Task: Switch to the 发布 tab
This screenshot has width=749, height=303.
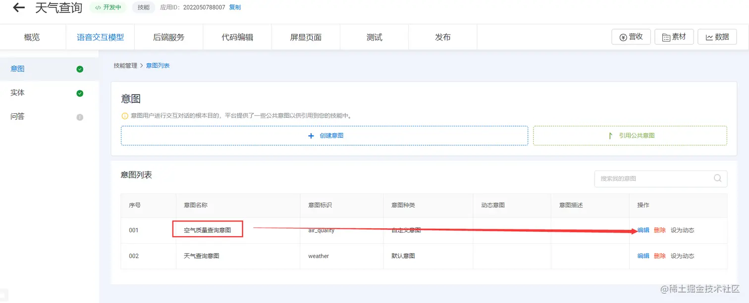Action: point(442,37)
